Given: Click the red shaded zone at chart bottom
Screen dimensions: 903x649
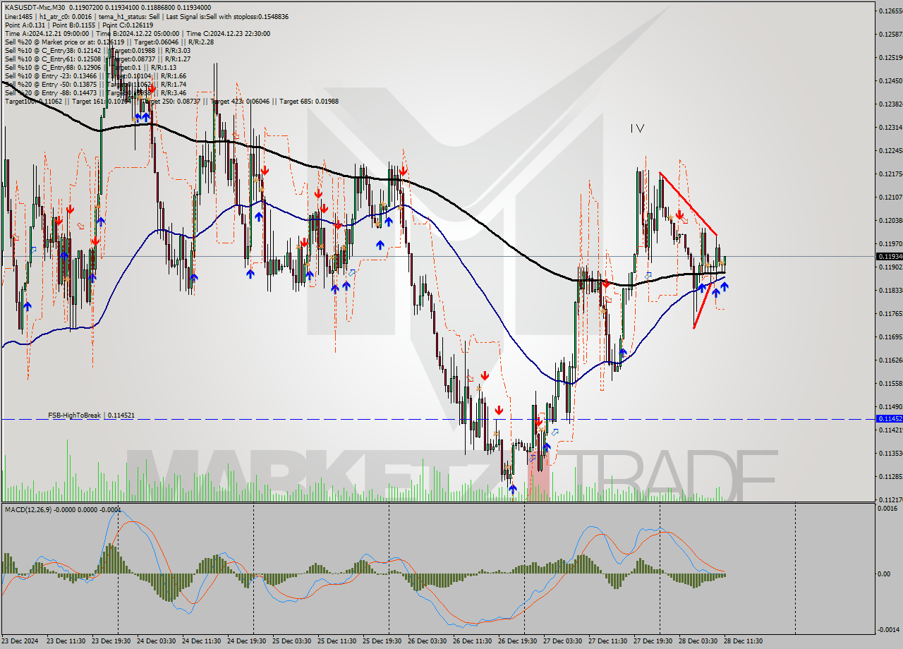Looking at the screenshot, I should tap(538, 477).
